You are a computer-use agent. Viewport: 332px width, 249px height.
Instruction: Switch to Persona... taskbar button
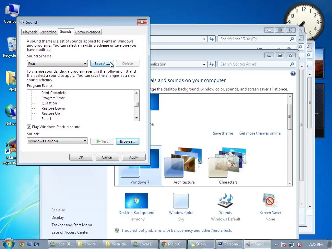click(x=229, y=244)
